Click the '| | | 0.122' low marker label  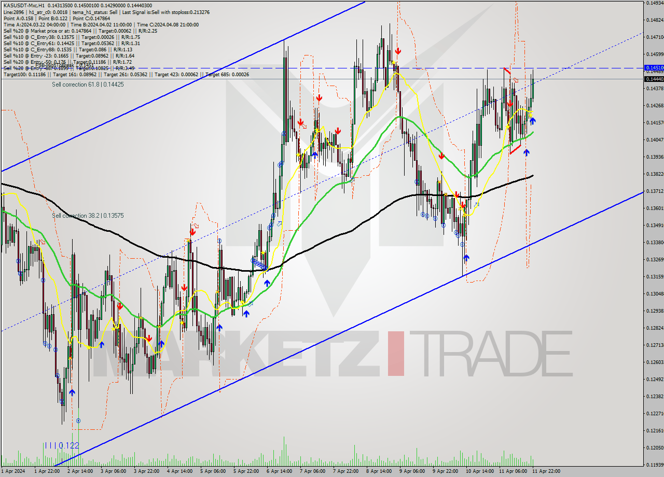[61, 445]
